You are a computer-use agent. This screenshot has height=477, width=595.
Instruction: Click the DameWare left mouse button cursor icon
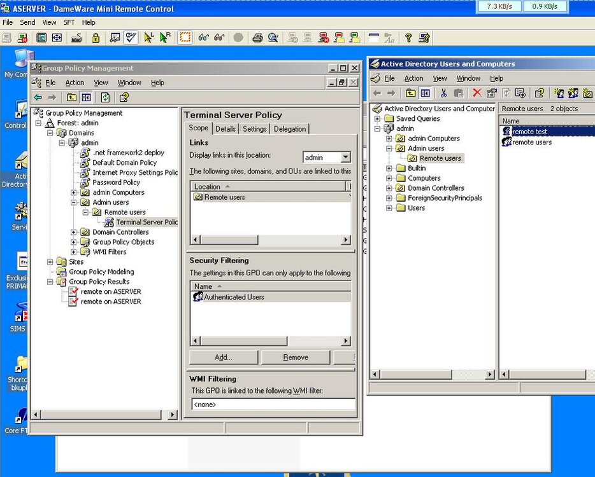pyautogui.click(x=149, y=38)
